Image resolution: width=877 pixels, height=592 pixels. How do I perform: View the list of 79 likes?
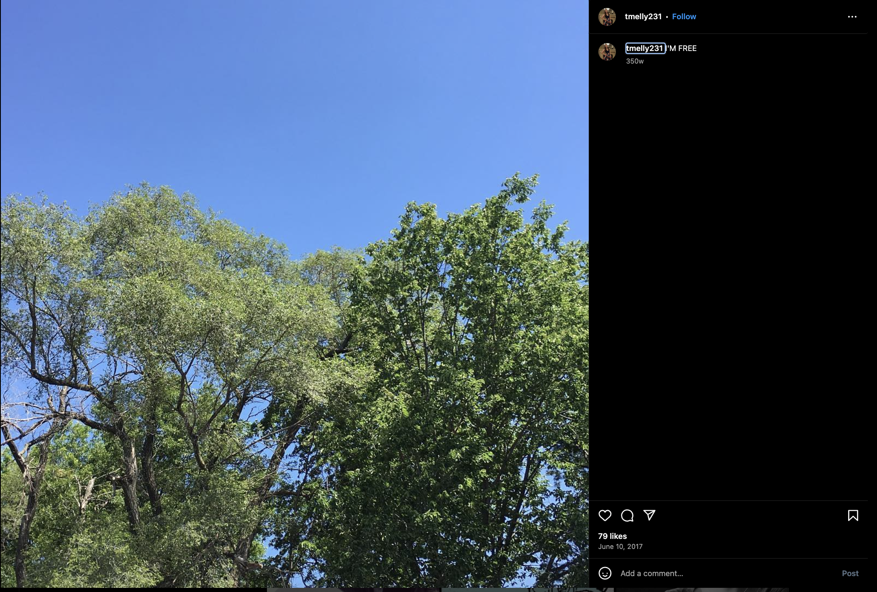click(613, 536)
